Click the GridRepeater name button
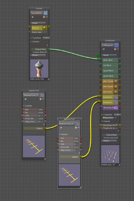 [107, 45]
